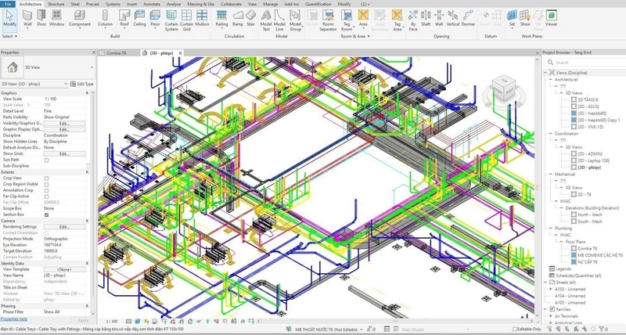Image resolution: width=626 pixels, height=335 pixels.
Task: Click the Project Browser search field
Action: click(585, 63)
